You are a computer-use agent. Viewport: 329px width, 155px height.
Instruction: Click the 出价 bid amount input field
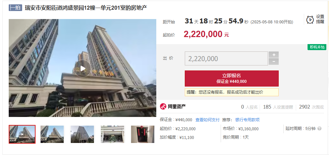[226, 58]
